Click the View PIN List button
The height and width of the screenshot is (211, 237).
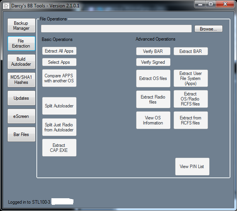[x=192, y=167]
